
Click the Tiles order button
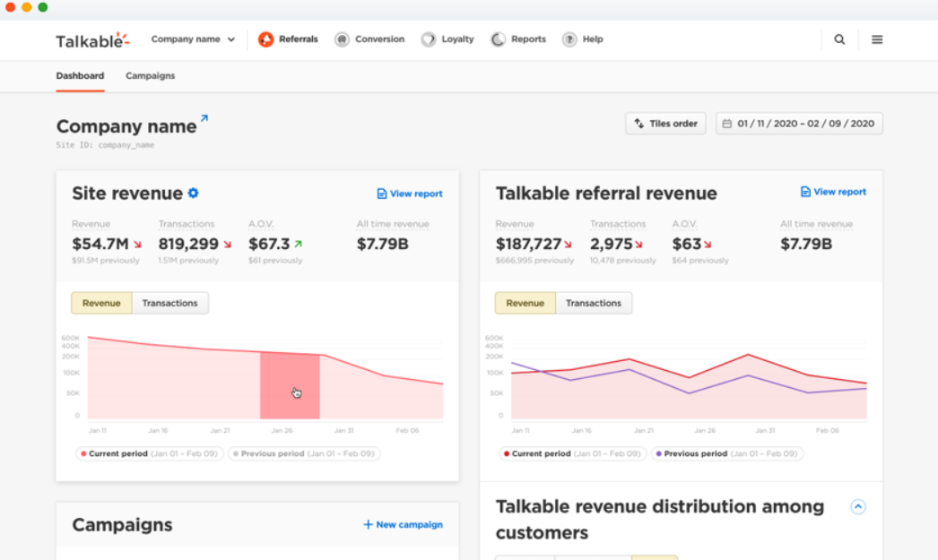point(665,124)
